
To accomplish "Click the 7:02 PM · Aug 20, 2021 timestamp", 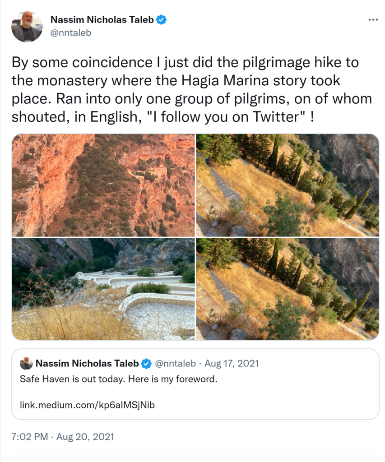I will tap(63, 437).
